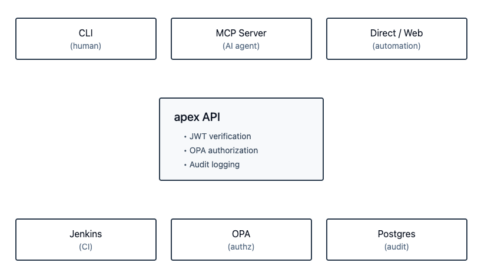Select the CLI (human) box

(86, 39)
